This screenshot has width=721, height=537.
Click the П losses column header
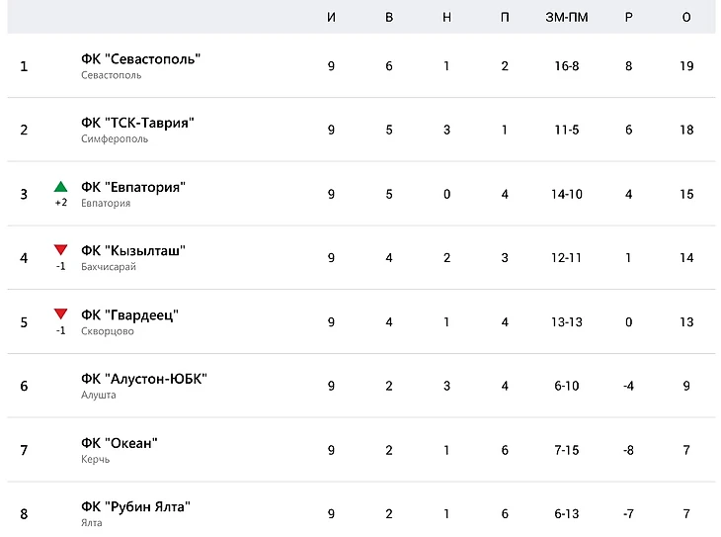(x=505, y=18)
